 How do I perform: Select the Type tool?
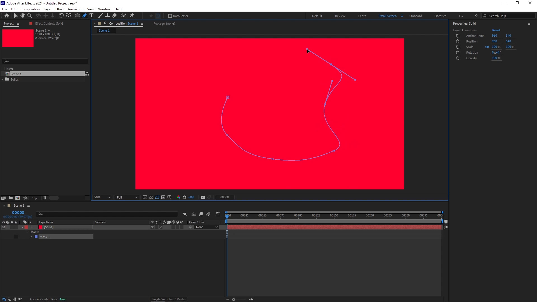(x=91, y=16)
